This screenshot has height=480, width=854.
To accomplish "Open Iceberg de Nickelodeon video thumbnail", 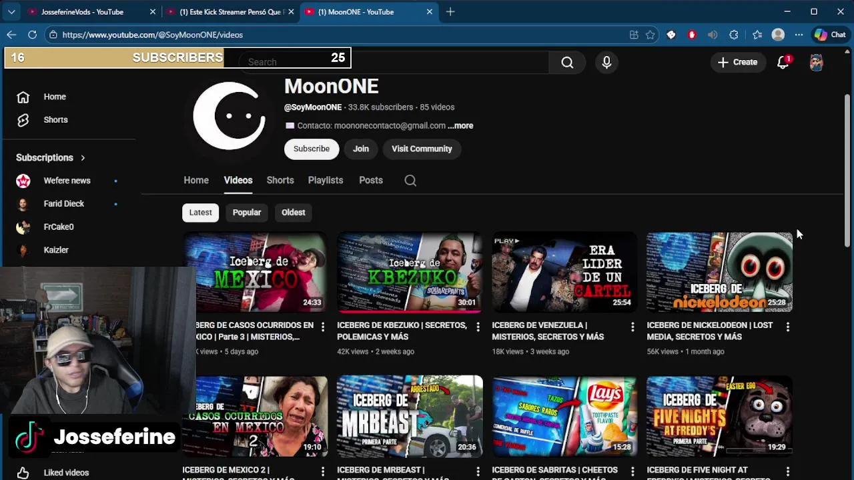I will [719, 272].
